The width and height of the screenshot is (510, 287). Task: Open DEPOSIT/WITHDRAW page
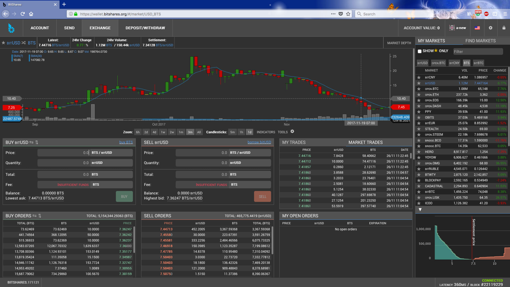click(145, 28)
